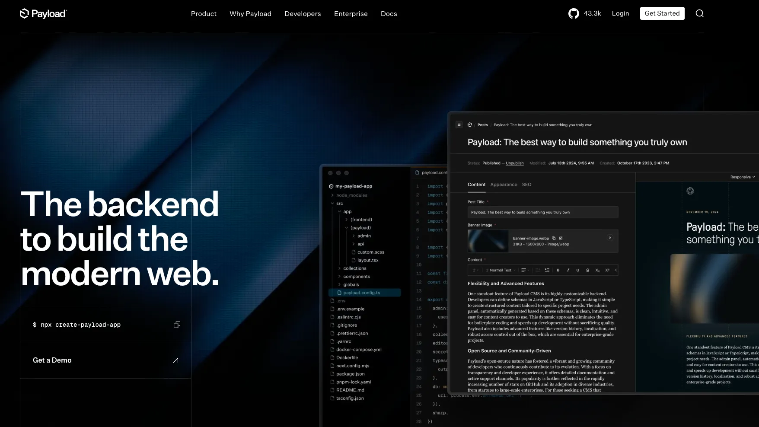Toggle strikethrough formatting in content editor
759x427 pixels.
(587, 270)
